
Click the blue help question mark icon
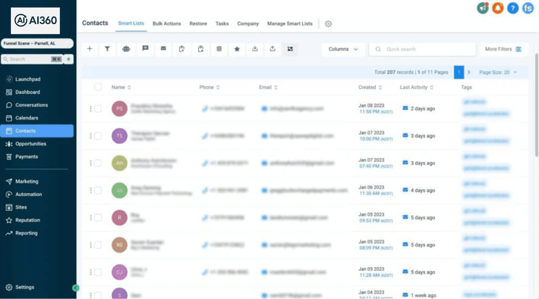pos(513,8)
